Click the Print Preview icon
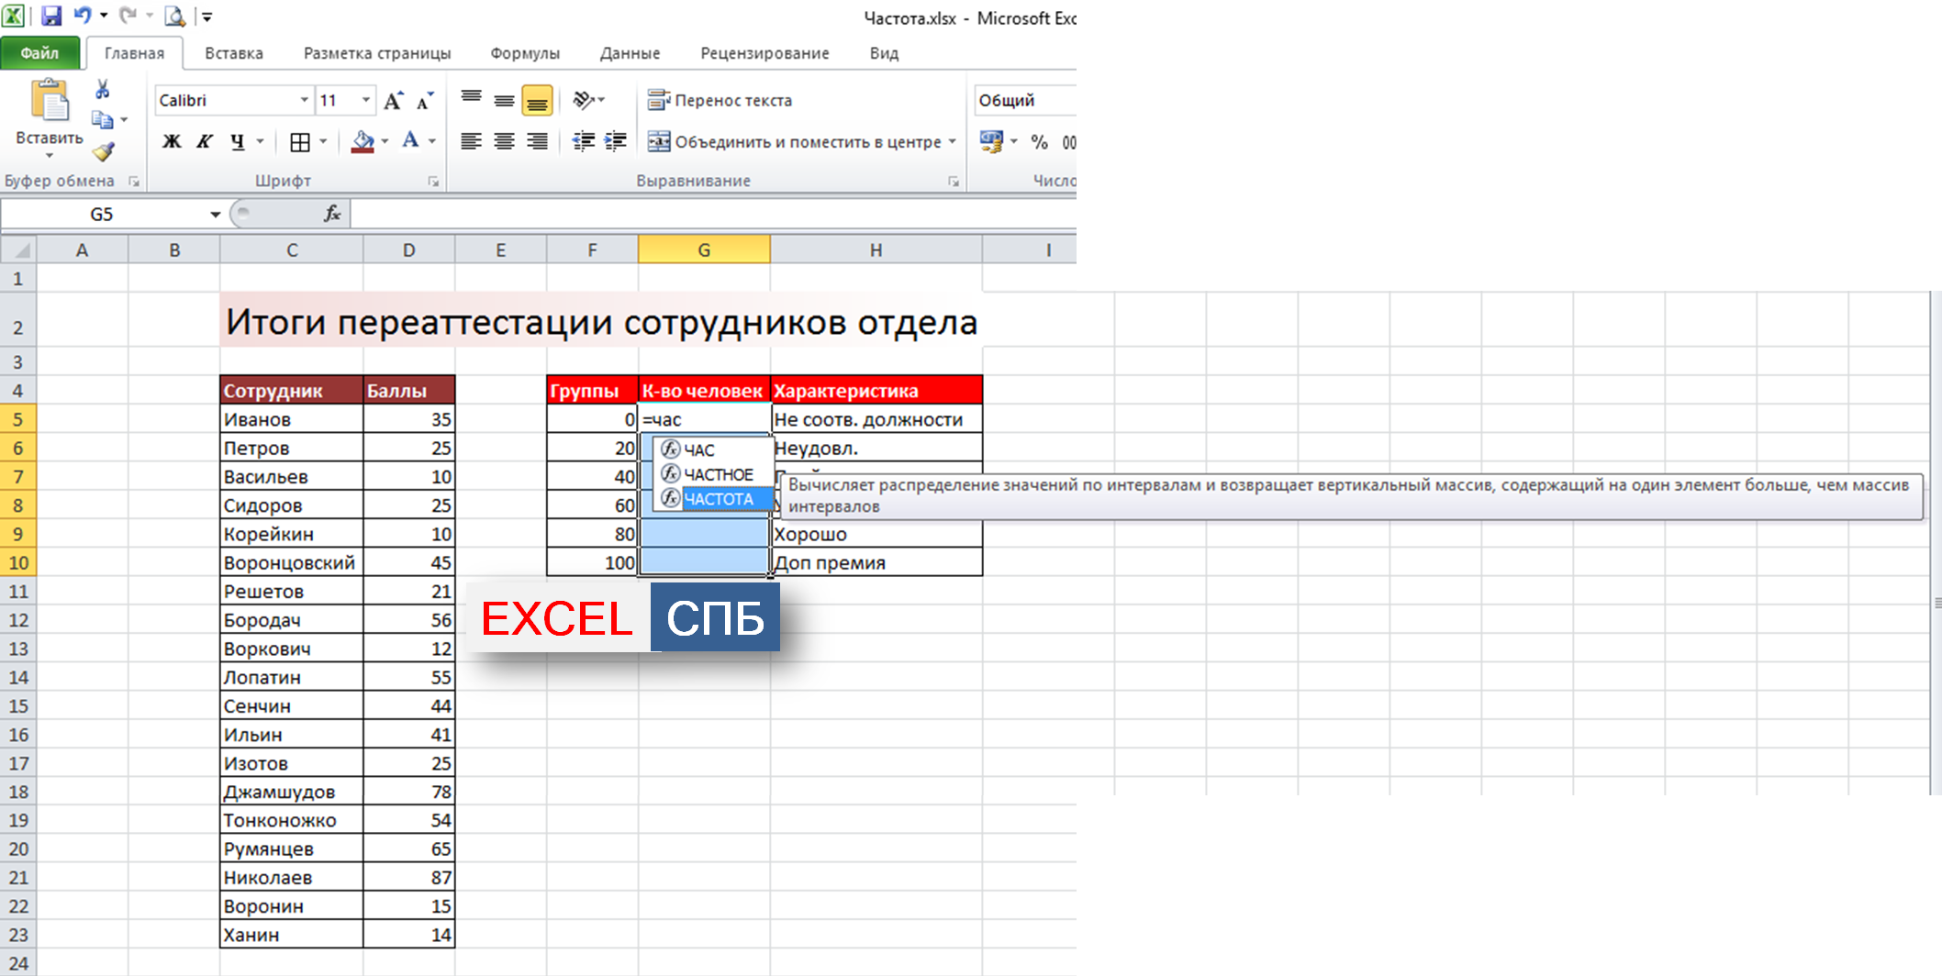Screen dimensions: 1942x976 pyautogui.click(x=174, y=16)
